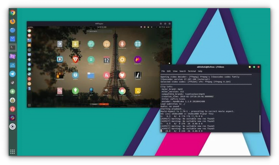This screenshot has width=279, height=165.
Task: Click Google Keep lightbulb icon in video
Action: 138,91
